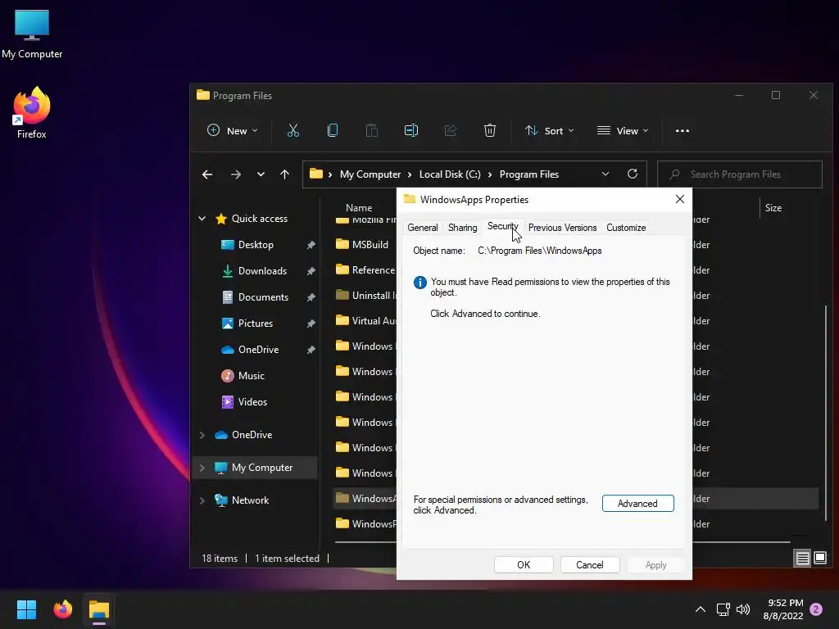Switch to large icons view in status bar
Image resolution: width=839 pixels, height=629 pixels.
(819, 559)
